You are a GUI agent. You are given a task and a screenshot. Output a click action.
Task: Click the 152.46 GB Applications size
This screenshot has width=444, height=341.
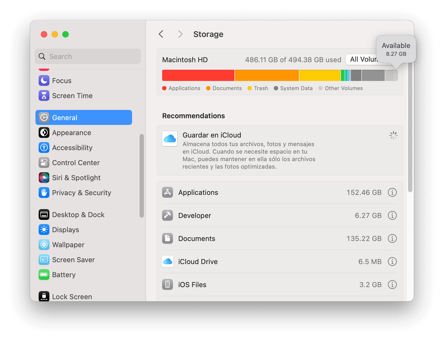point(364,192)
